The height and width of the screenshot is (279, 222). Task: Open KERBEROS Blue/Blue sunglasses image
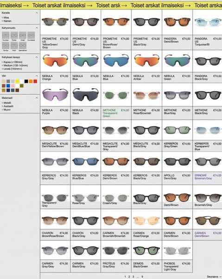[86, 161]
